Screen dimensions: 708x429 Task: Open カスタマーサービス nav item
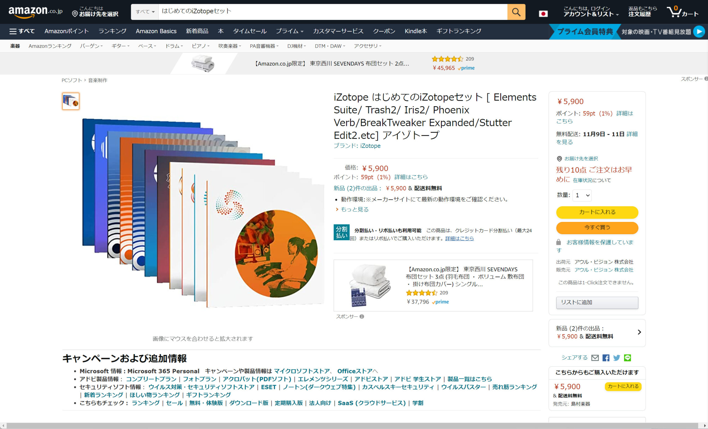(338, 31)
